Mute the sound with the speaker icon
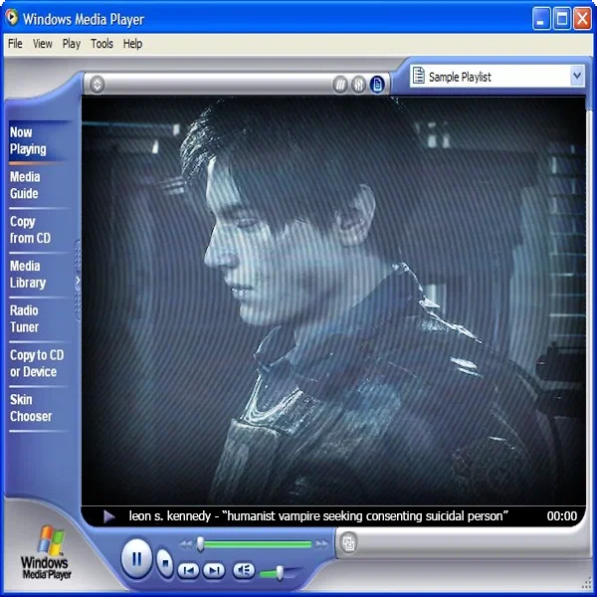 click(244, 570)
